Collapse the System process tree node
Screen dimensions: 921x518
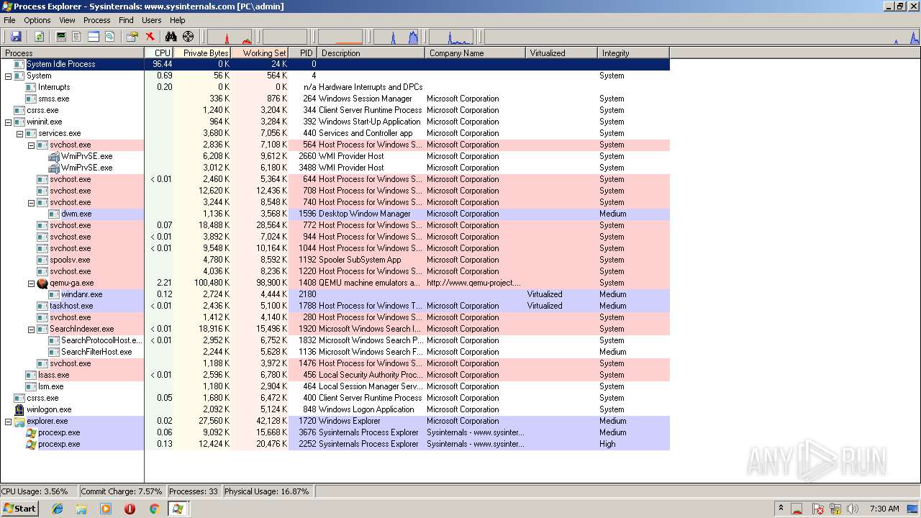8,76
